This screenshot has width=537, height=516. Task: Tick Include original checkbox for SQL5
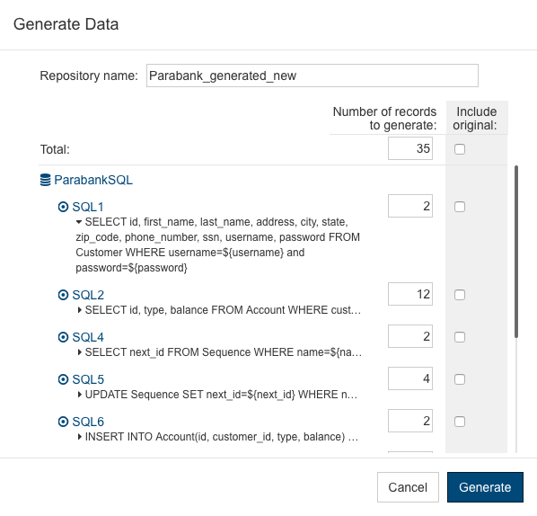[460, 379]
